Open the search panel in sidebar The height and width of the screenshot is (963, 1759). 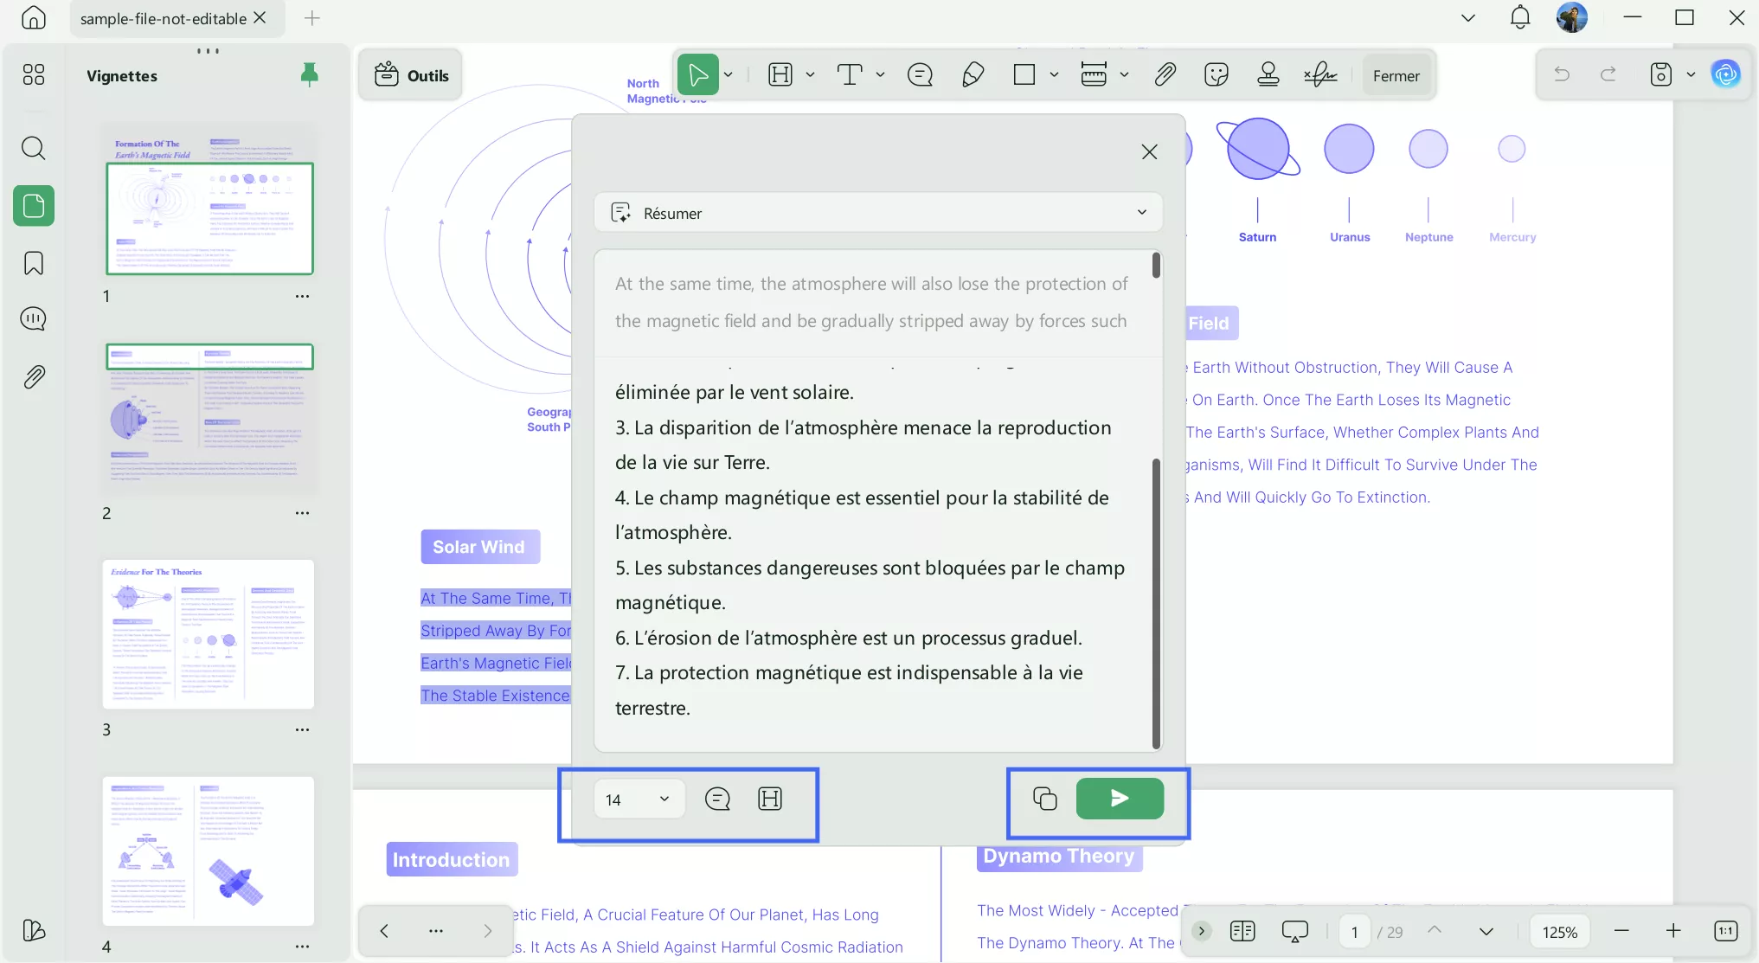[34, 148]
